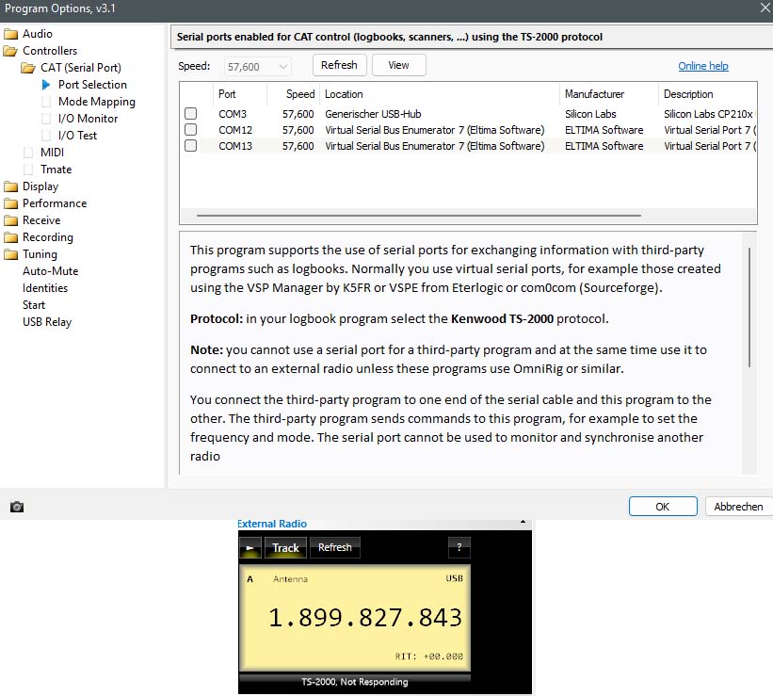This screenshot has width=773, height=696.
Task: Click the 'Silicon Labs' manufacturer cell
Action: click(590, 114)
